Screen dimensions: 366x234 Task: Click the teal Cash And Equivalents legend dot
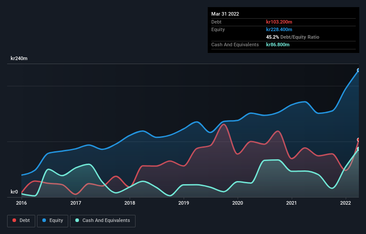coord(77,220)
